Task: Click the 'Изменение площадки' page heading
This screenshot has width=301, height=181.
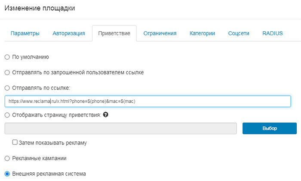Action: point(40,9)
